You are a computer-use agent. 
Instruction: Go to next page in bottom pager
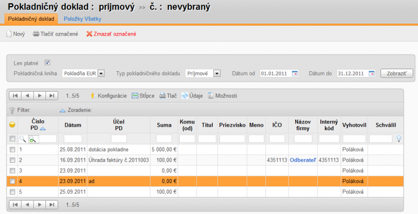(x=40, y=205)
